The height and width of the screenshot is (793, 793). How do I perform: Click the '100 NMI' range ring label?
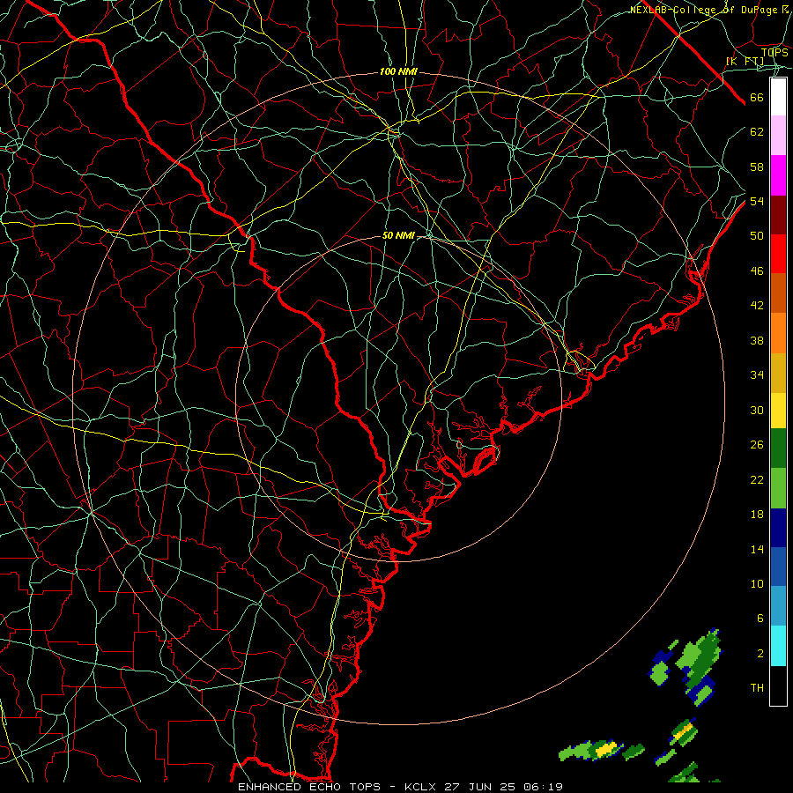click(x=398, y=72)
